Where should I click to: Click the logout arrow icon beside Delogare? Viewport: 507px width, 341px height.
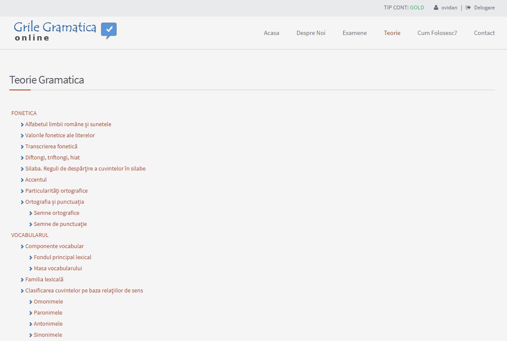click(x=468, y=8)
